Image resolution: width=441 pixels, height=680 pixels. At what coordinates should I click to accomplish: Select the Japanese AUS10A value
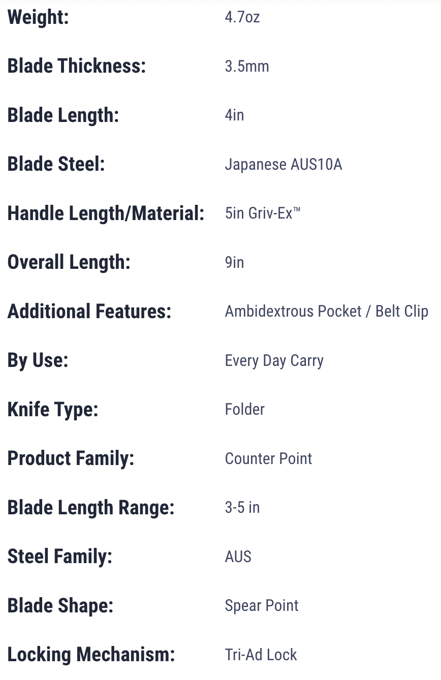tap(283, 164)
